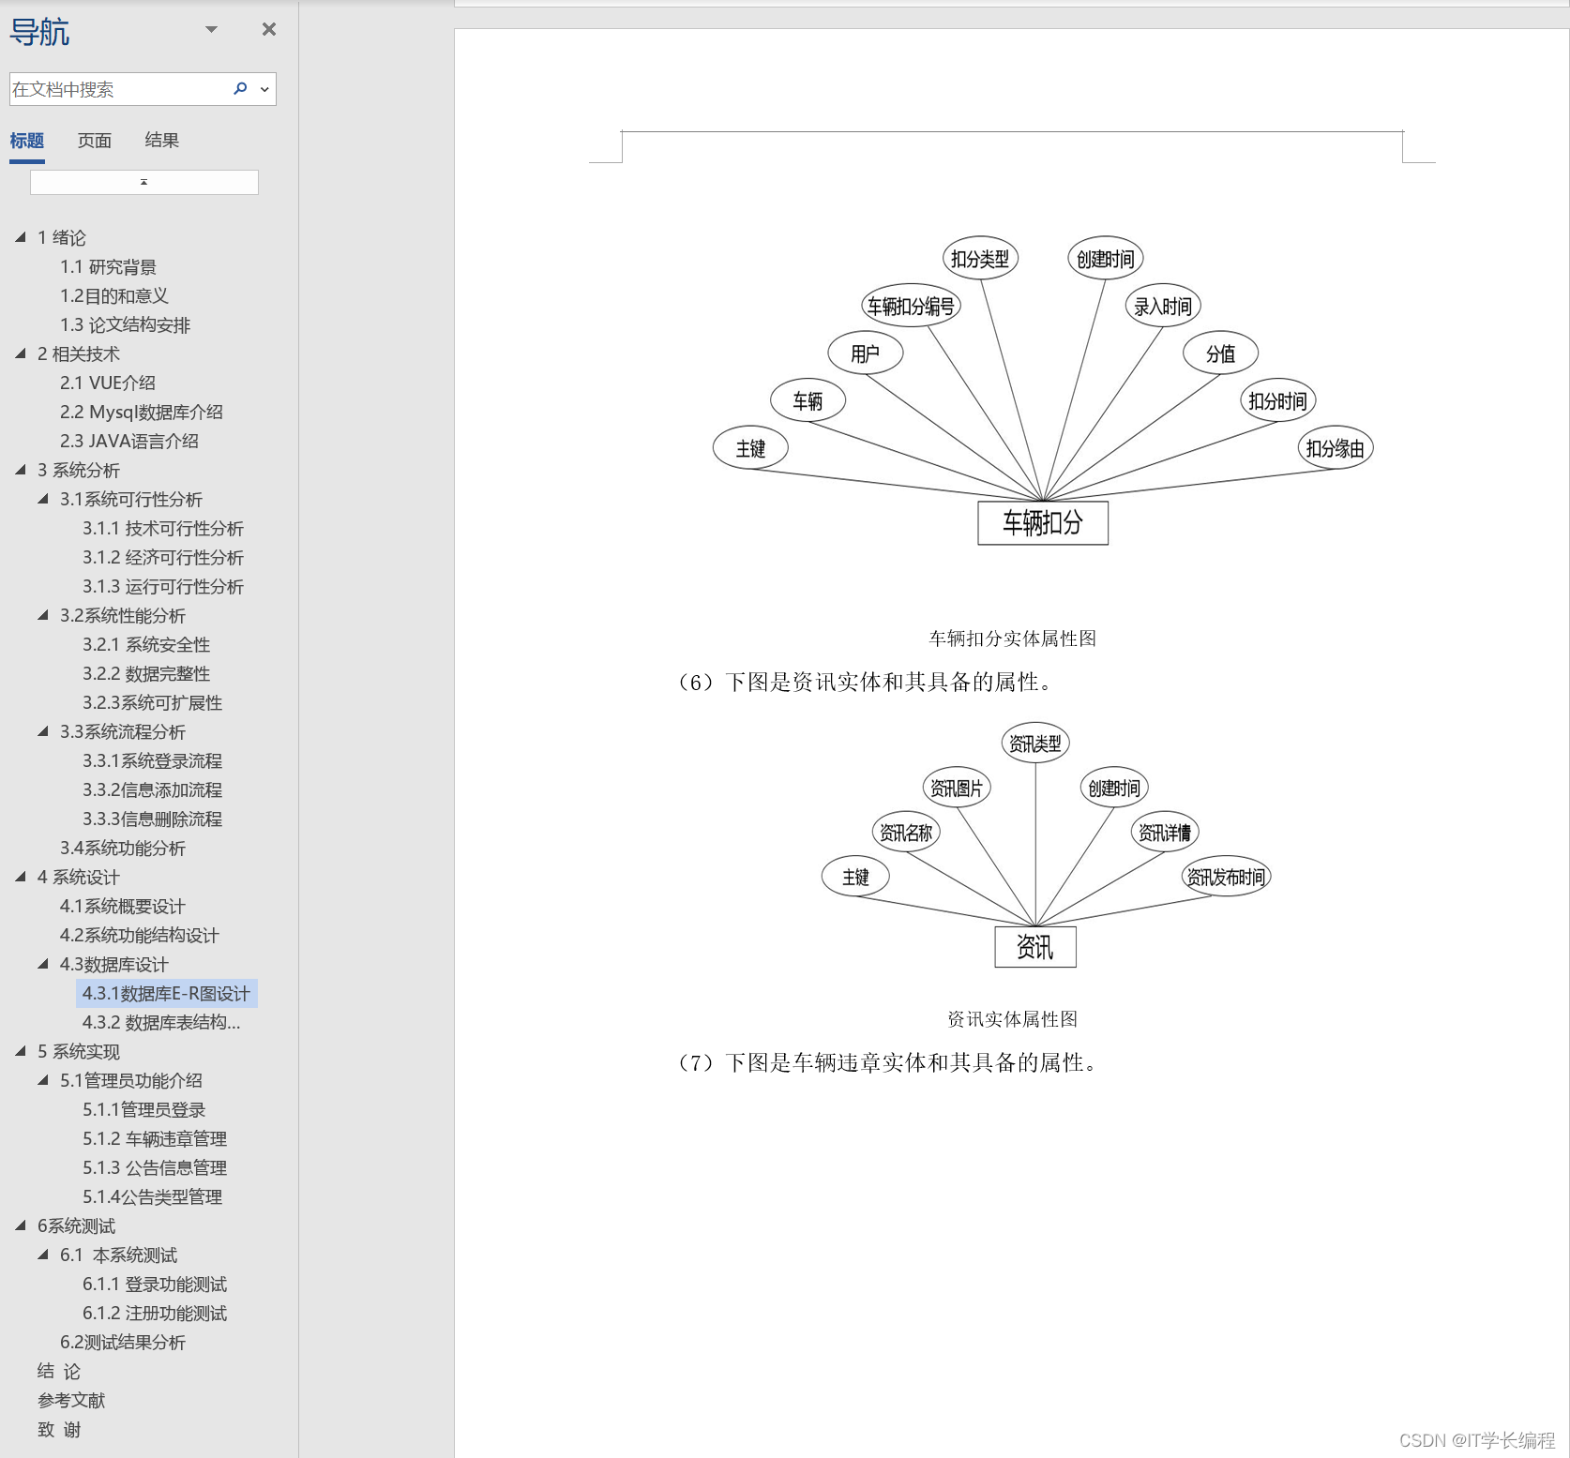Go to heading 3.1.1 技术可行性分析
1570x1458 pixels.
(x=163, y=528)
